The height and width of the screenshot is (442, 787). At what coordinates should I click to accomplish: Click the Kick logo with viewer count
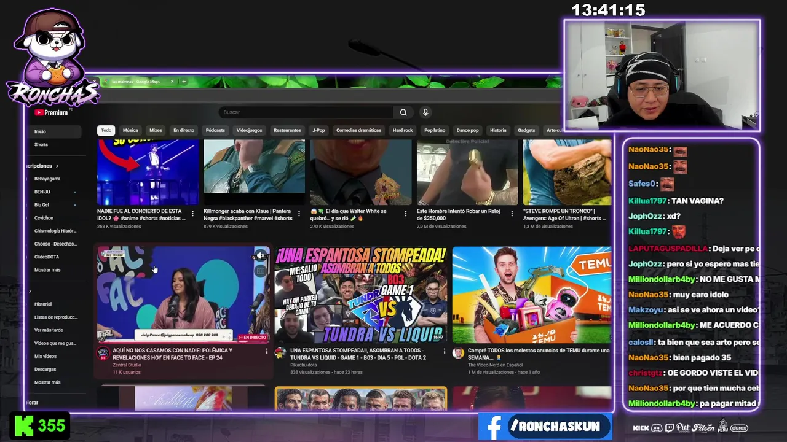click(40, 426)
